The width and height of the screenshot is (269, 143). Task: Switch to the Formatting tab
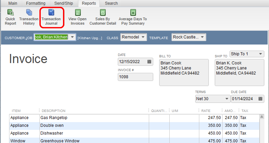pyautogui.click(x=36, y=3)
